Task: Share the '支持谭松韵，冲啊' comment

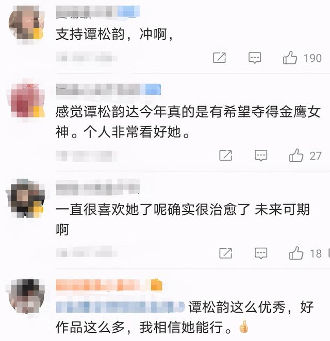Action: click(x=219, y=58)
